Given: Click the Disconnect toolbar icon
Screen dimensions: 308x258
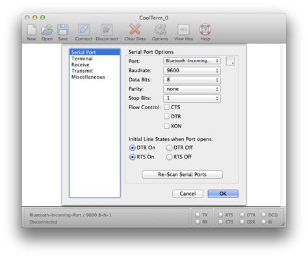Looking at the screenshot, I should 107,29.
